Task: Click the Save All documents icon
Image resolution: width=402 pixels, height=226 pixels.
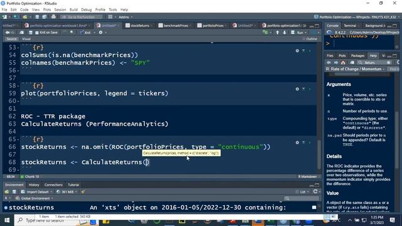Action: (44, 17)
